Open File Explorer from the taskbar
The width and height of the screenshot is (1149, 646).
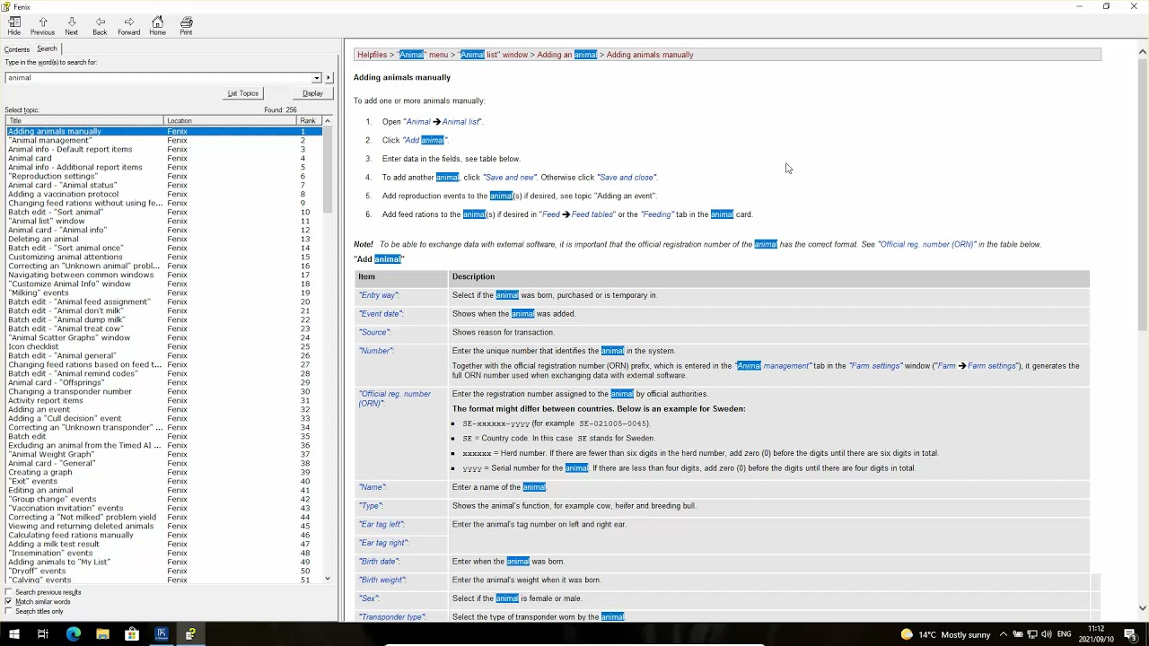coord(102,634)
